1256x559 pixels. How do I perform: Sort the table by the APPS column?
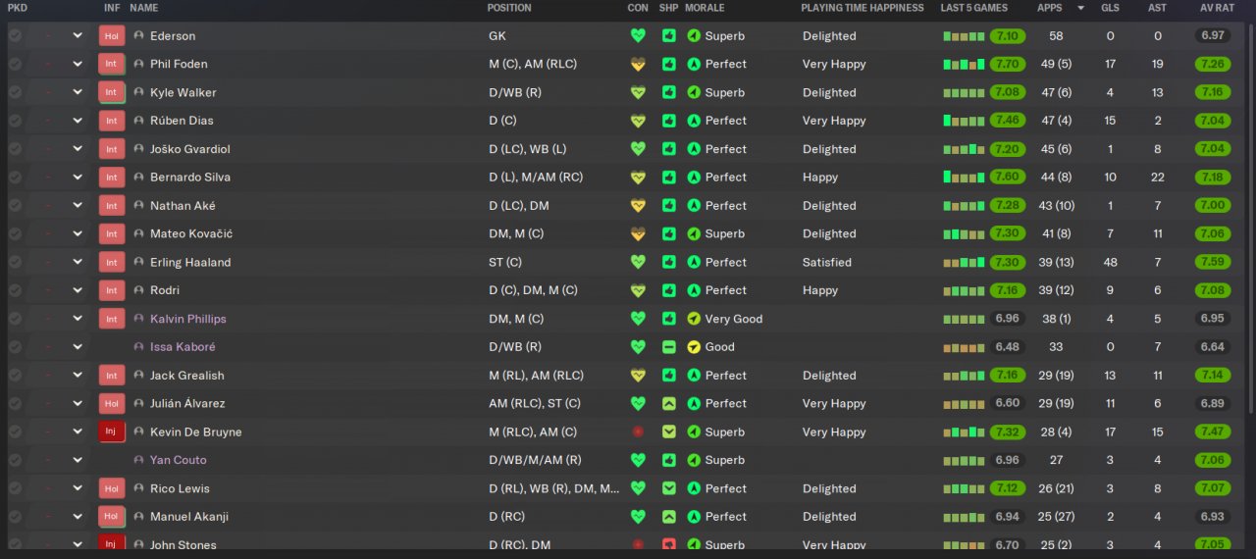click(x=1049, y=8)
